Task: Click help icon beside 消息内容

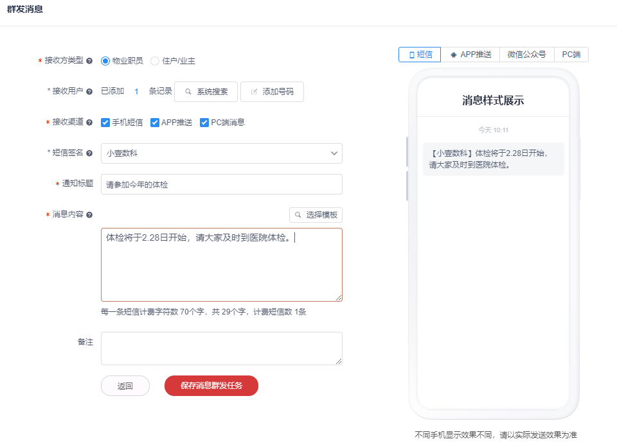Action: tap(89, 214)
